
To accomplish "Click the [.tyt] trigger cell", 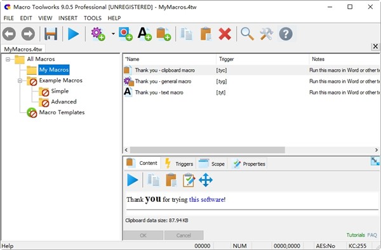I will (x=220, y=93).
